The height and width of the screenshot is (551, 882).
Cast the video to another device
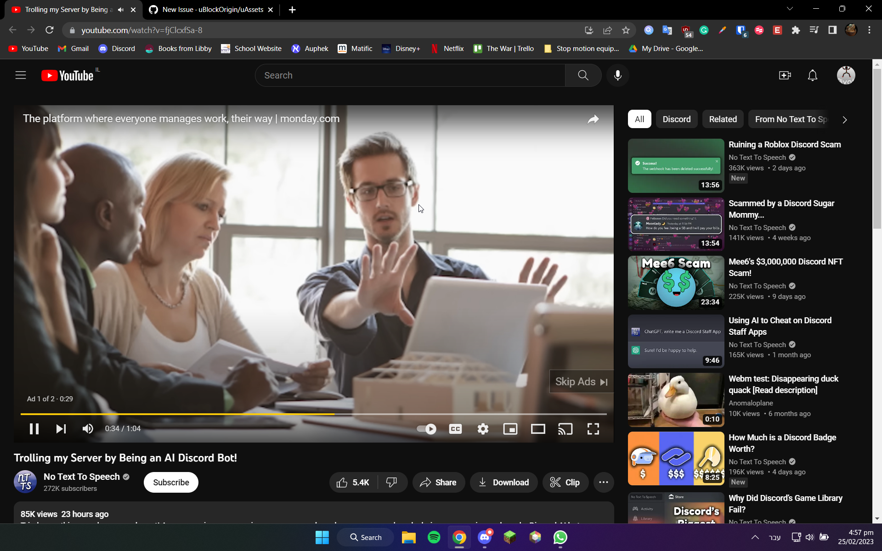pos(565,429)
